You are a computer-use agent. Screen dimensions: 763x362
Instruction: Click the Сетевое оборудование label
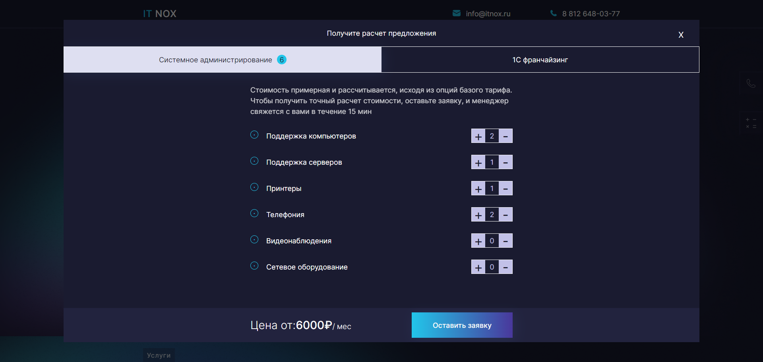tap(307, 267)
